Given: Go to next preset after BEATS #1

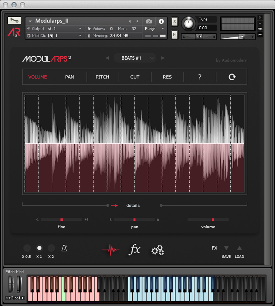Looking at the screenshot, I should [x=163, y=58].
